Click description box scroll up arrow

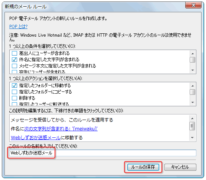(192, 119)
